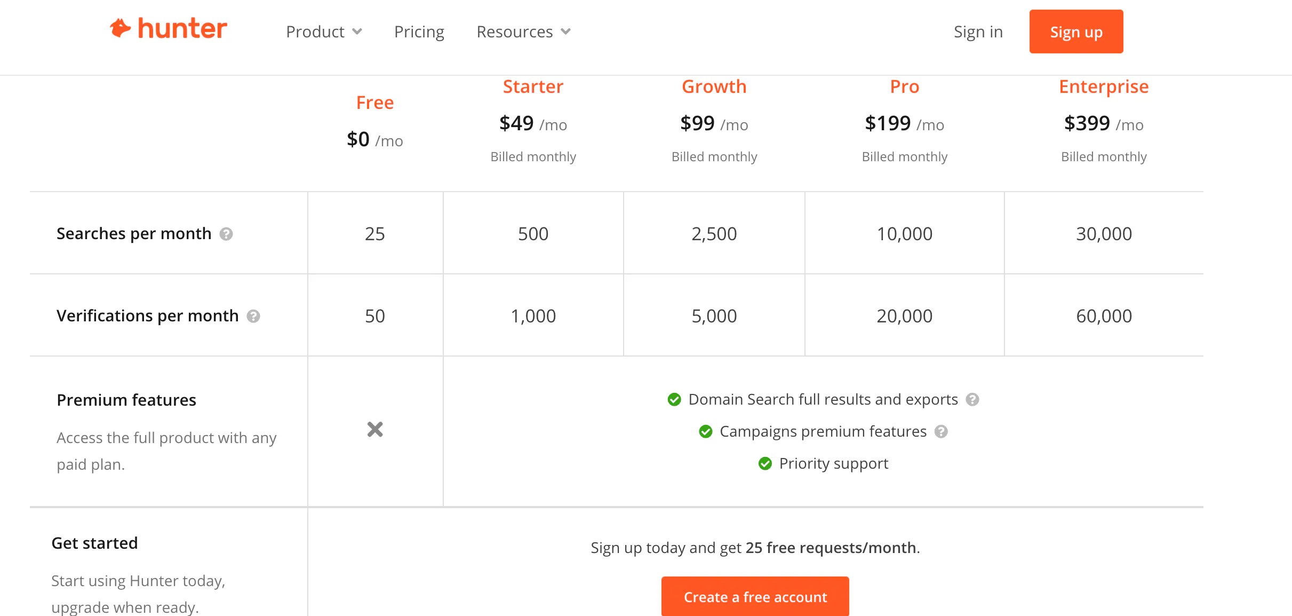Expand the Product dropdown menu

click(324, 32)
